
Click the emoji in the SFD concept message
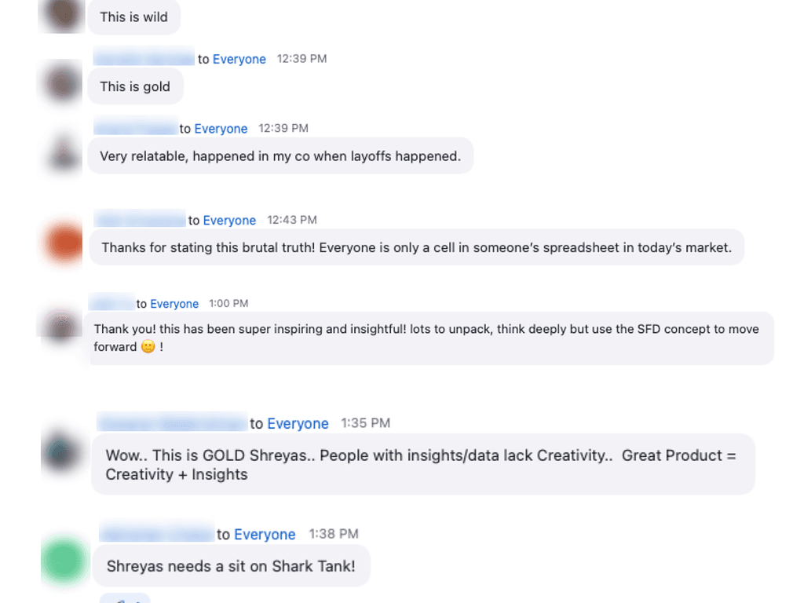148,347
